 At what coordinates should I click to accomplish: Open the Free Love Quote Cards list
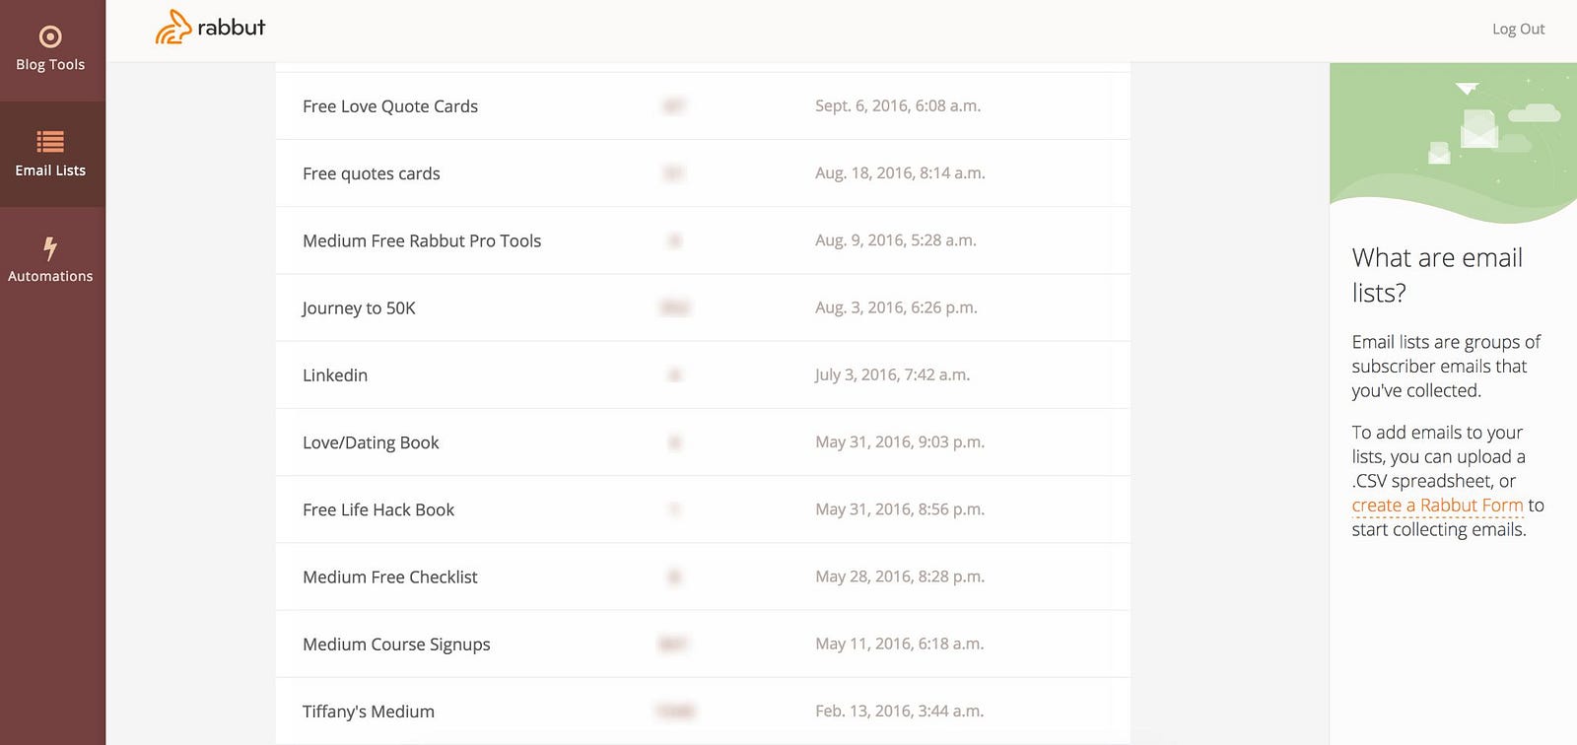[x=390, y=106]
